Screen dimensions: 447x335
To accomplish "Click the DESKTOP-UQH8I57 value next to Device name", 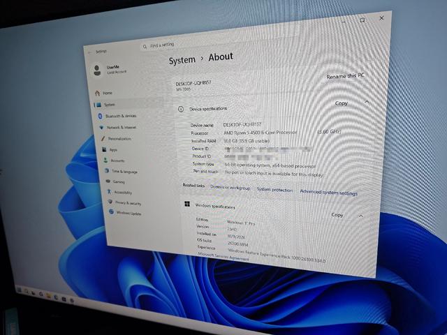I will coord(242,124).
